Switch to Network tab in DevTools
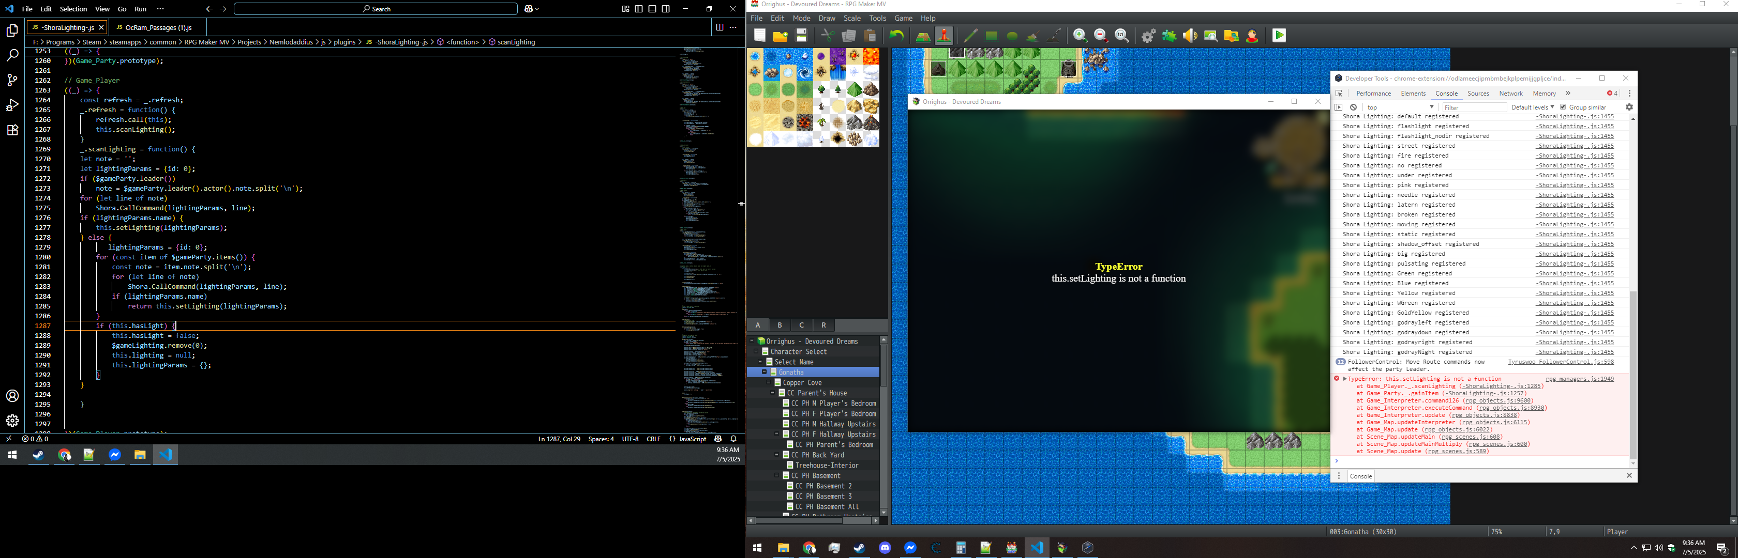Image resolution: width=1738 pixels, height=558 pixels. pyautogui.click(x=1510, y=94)
